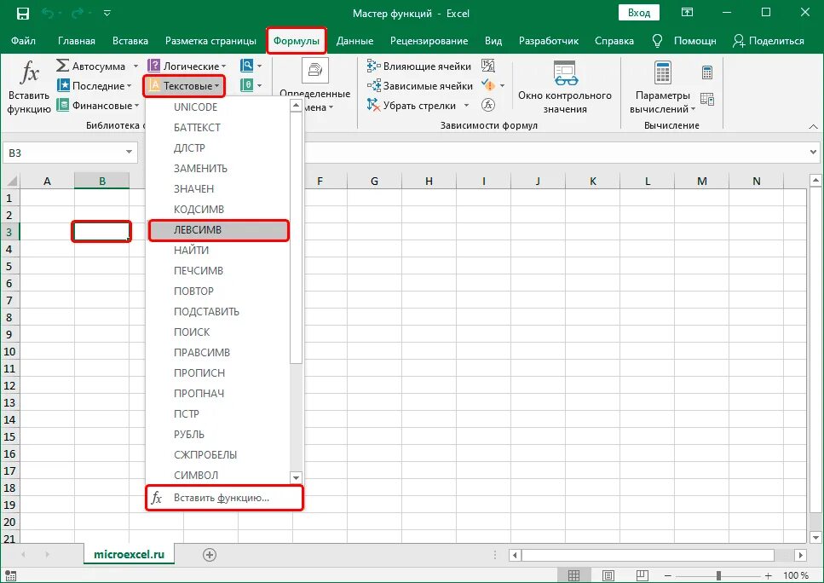Open the Логические functions dropdown
The width and height of the screenshot is (824, 583).
tap(187, 66)
